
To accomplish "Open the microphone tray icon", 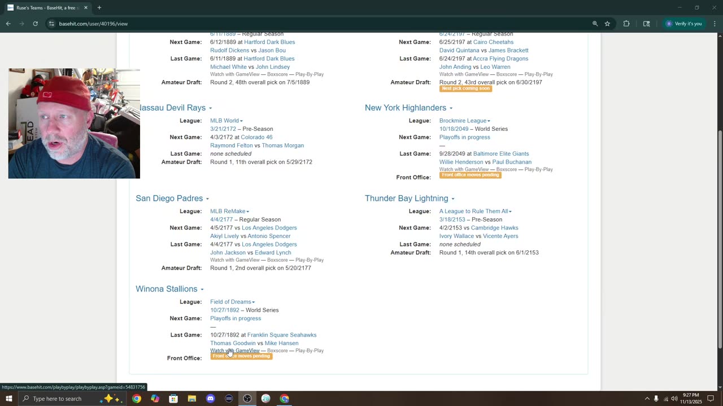I will tap(656, 399).
